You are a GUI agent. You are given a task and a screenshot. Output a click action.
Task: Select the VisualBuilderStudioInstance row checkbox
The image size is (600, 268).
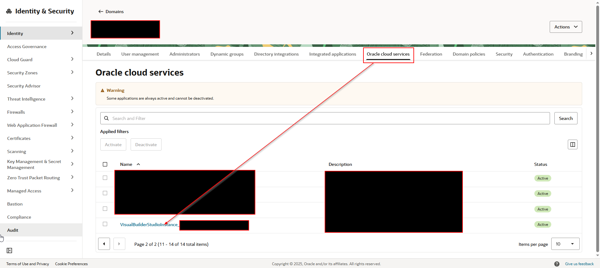(105, 224)
